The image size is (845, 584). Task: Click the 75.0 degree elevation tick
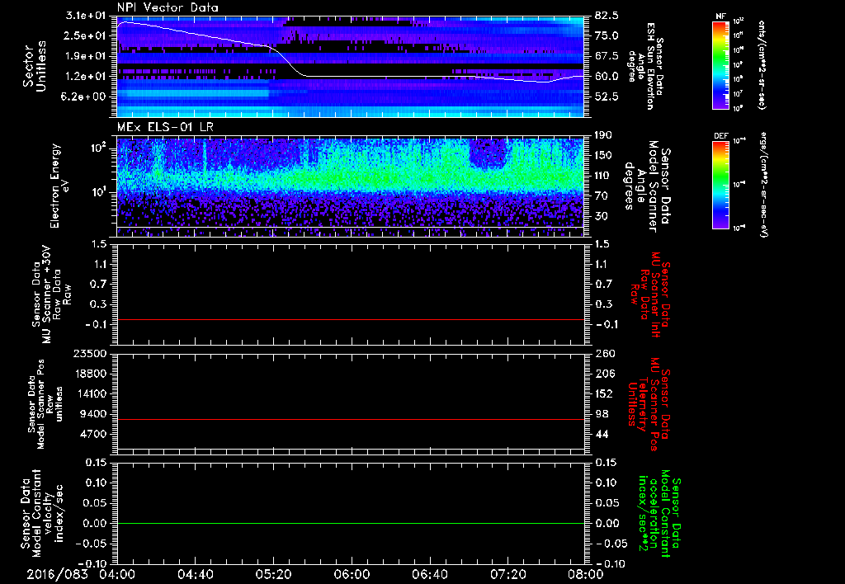[607, 35]
